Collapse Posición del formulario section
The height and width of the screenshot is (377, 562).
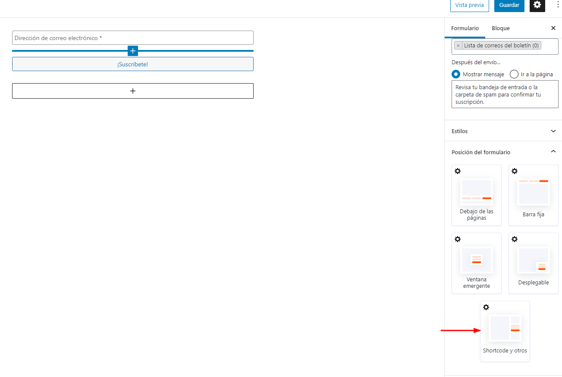[x=503, y=152]
